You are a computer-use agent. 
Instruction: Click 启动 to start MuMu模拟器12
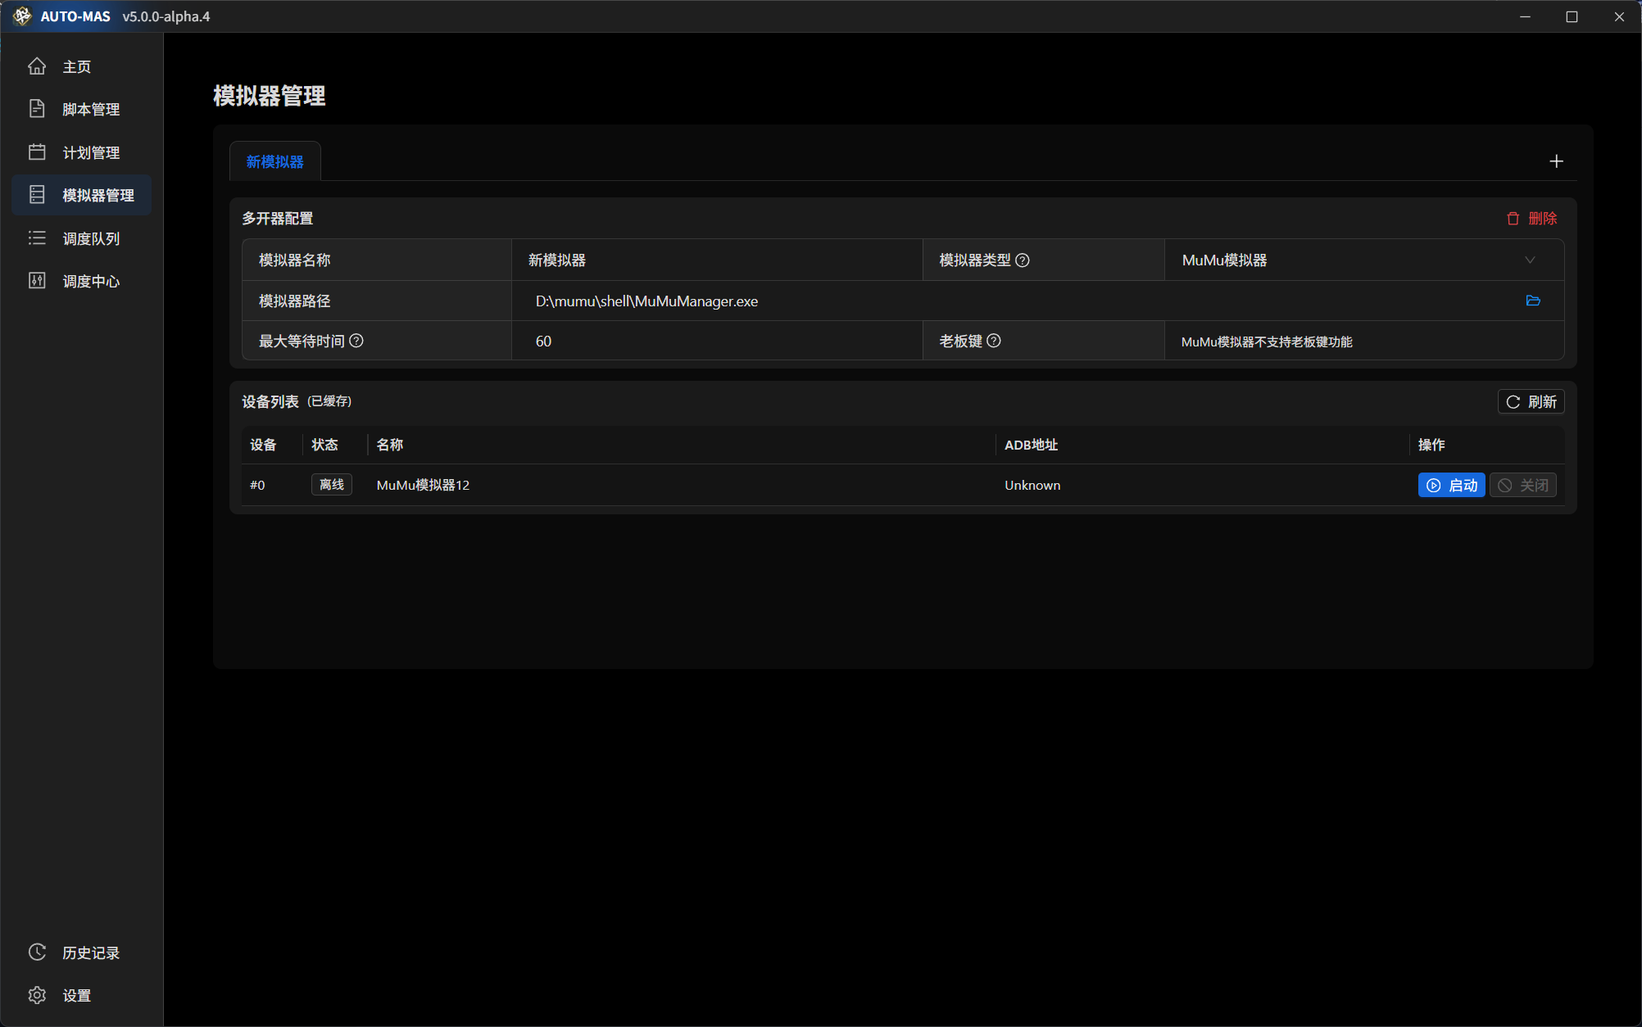coord(1451,485)
